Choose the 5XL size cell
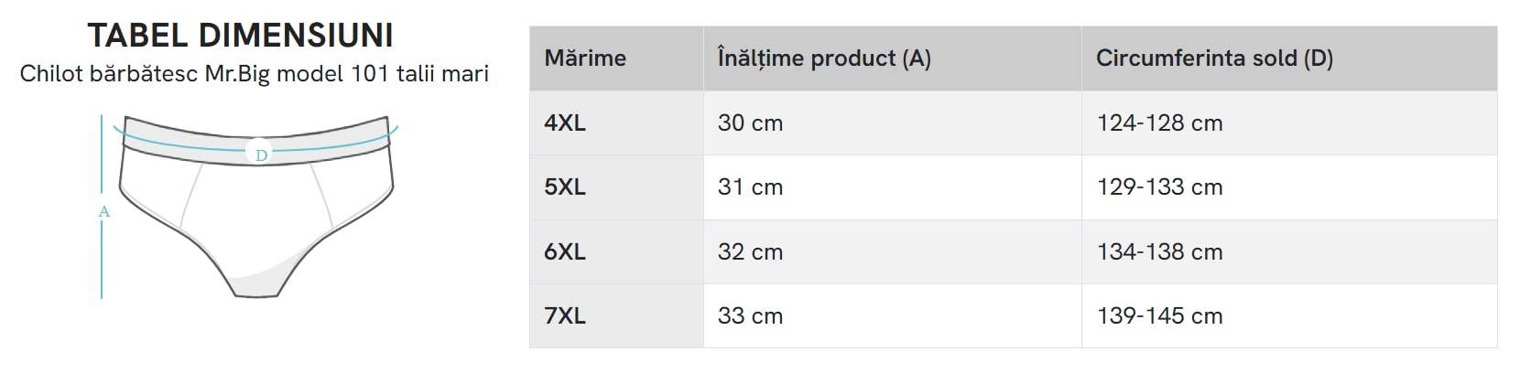1520x373 pixels. (565, 187)
